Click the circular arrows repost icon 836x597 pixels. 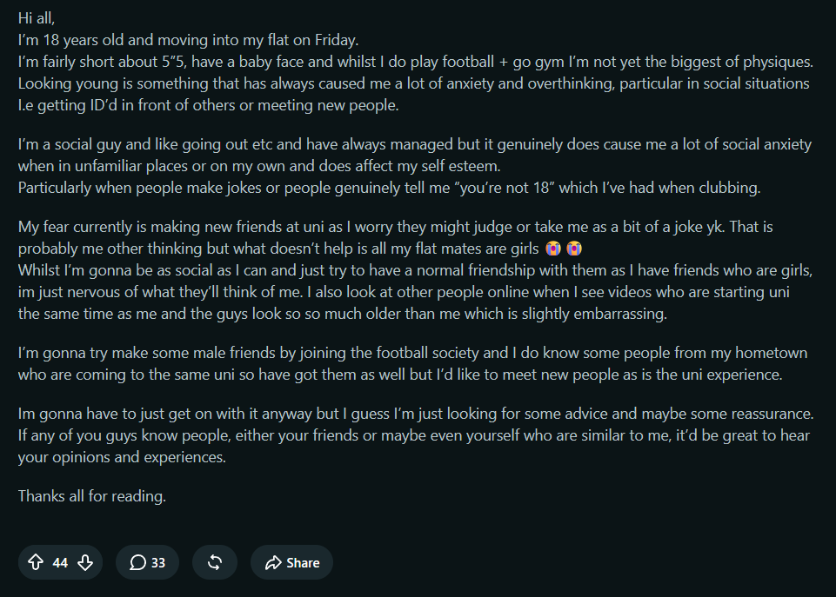(215, 562)
